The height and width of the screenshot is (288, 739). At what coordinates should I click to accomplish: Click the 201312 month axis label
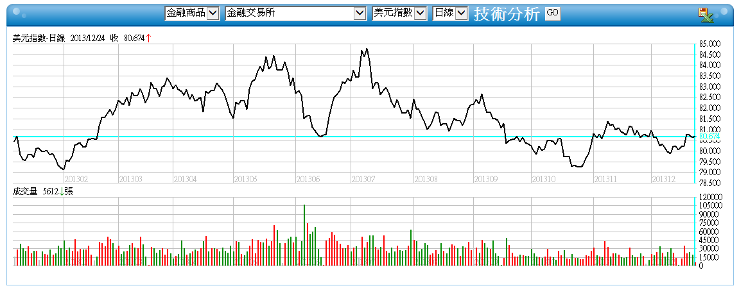tap(663, 179)
